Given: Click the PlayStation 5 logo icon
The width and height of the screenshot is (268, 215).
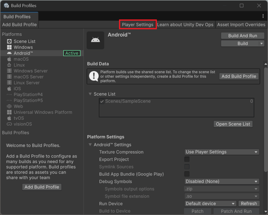Looking at the screenshot, I should [x=9, y=100].
